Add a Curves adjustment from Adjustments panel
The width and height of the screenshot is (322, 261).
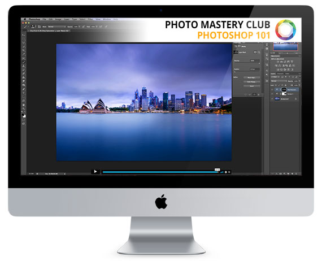(x=285, y=62)
